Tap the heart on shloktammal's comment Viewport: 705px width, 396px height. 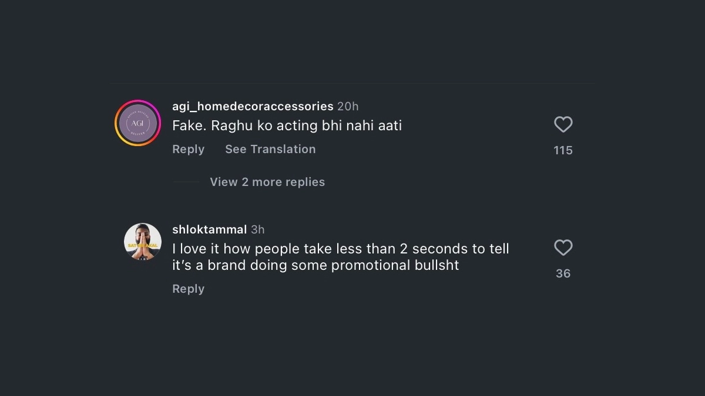[x=563, y=248]
